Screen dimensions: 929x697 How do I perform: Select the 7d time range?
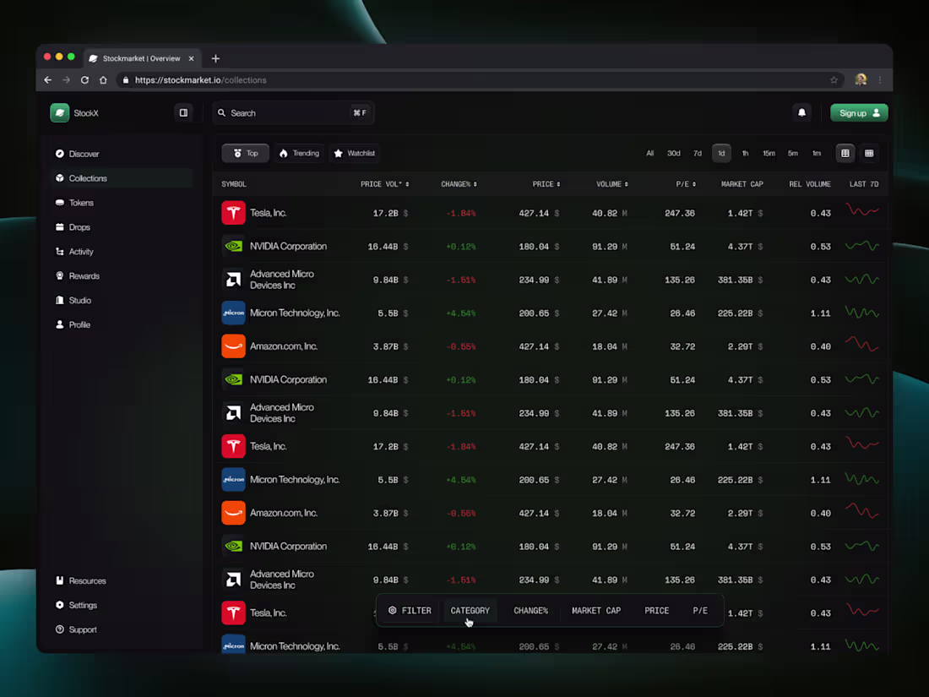[698, 153]
